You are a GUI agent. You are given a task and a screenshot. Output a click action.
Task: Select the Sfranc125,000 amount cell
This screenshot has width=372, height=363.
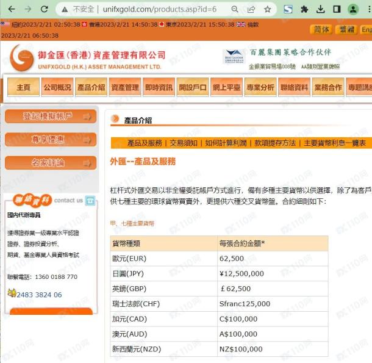click(273, 304)
